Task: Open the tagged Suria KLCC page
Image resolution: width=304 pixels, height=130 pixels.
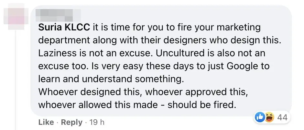Action: click(x=64, y=27)
